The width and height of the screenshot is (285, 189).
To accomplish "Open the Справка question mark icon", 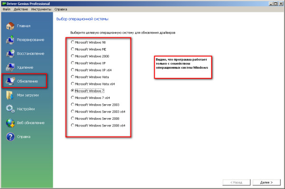I will pyautogui.click(x=10, y=137).
